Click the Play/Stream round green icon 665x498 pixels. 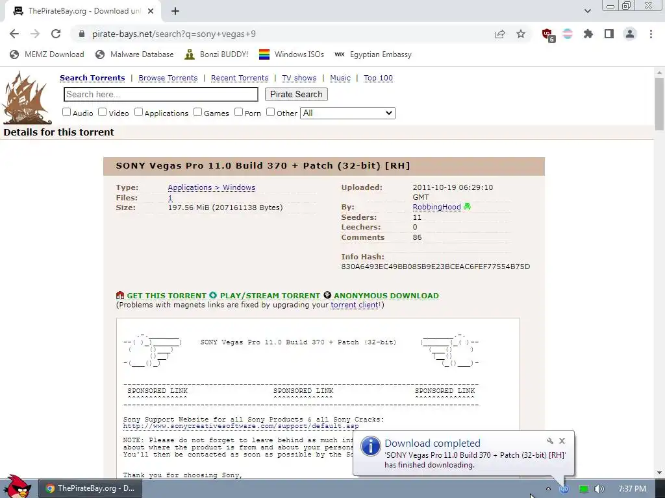coord(213,295)
